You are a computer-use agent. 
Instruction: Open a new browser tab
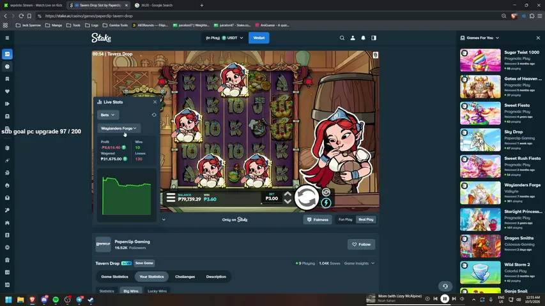tap(202, 5)
